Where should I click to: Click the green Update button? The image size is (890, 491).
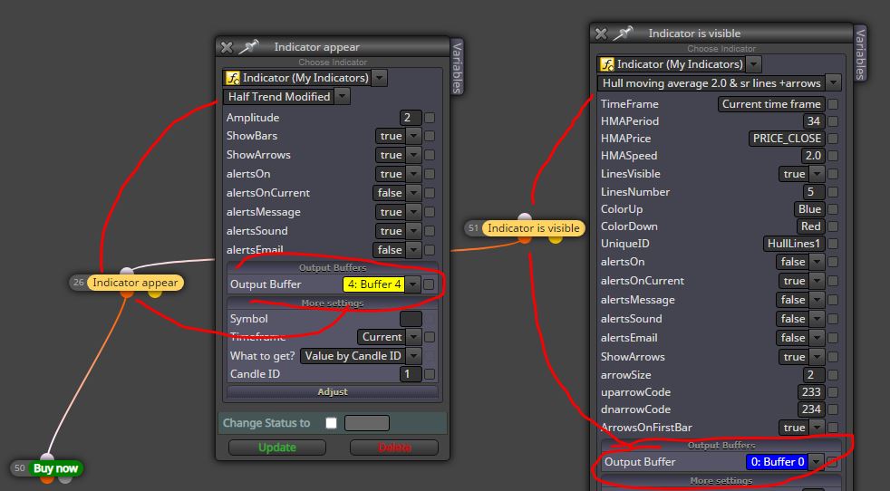(277, 448)
